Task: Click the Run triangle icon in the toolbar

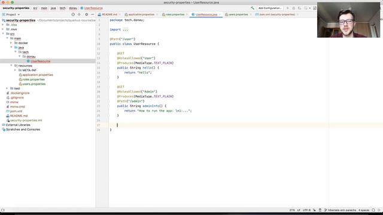Action: tap(288, 8)
